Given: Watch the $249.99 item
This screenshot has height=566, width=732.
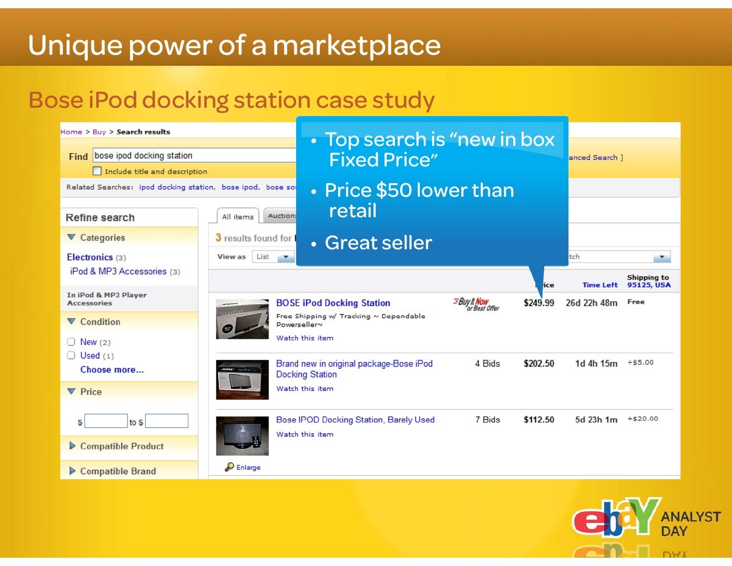Looking at the screenshot, I should coord(305,338).
